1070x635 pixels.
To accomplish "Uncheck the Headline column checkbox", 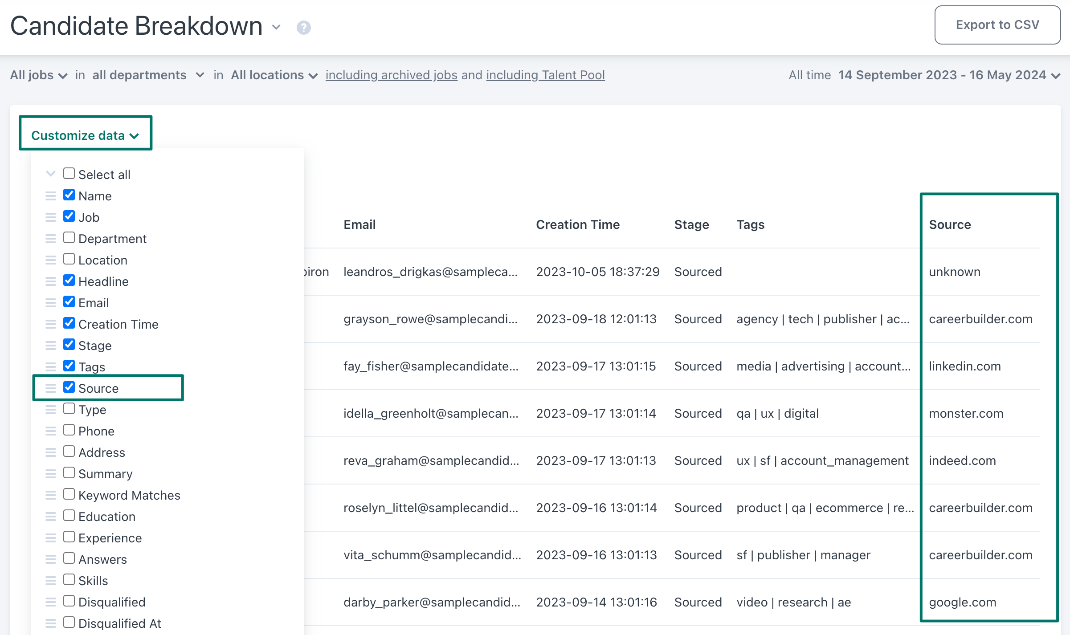I will tap(69, 280).
